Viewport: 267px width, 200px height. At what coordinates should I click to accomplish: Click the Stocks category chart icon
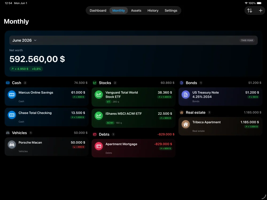(95, 83)
